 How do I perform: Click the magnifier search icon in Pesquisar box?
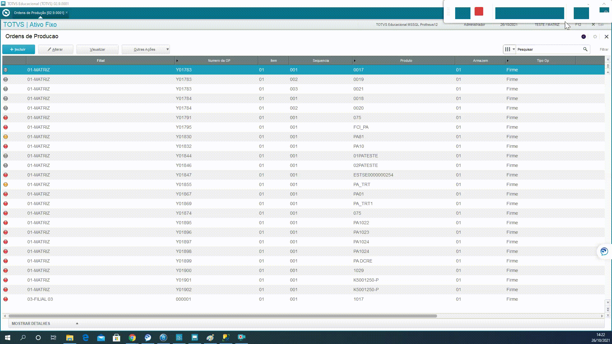tap(585, 49)
